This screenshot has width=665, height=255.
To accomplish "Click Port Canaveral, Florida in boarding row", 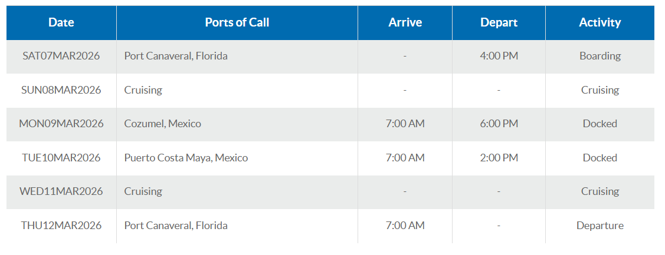I will (176, 56).
